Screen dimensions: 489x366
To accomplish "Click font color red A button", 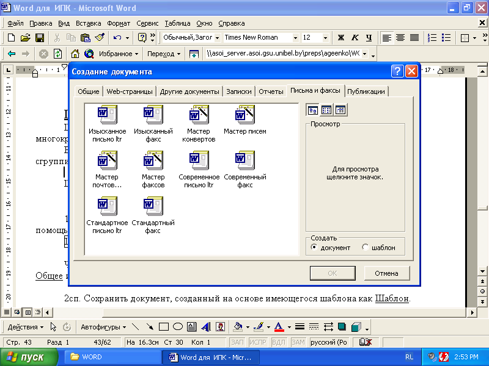I will click(279, 327).
